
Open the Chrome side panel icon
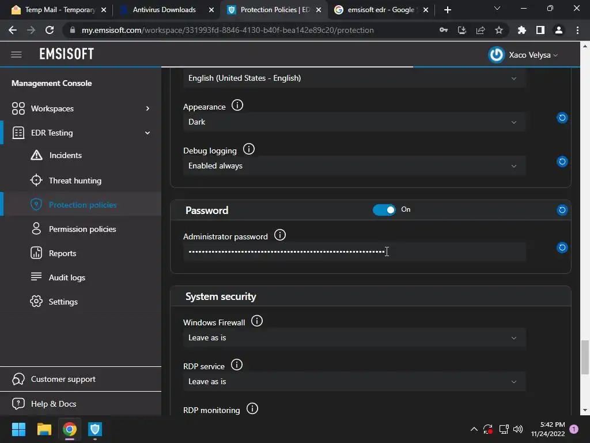[x=540, y=30]
